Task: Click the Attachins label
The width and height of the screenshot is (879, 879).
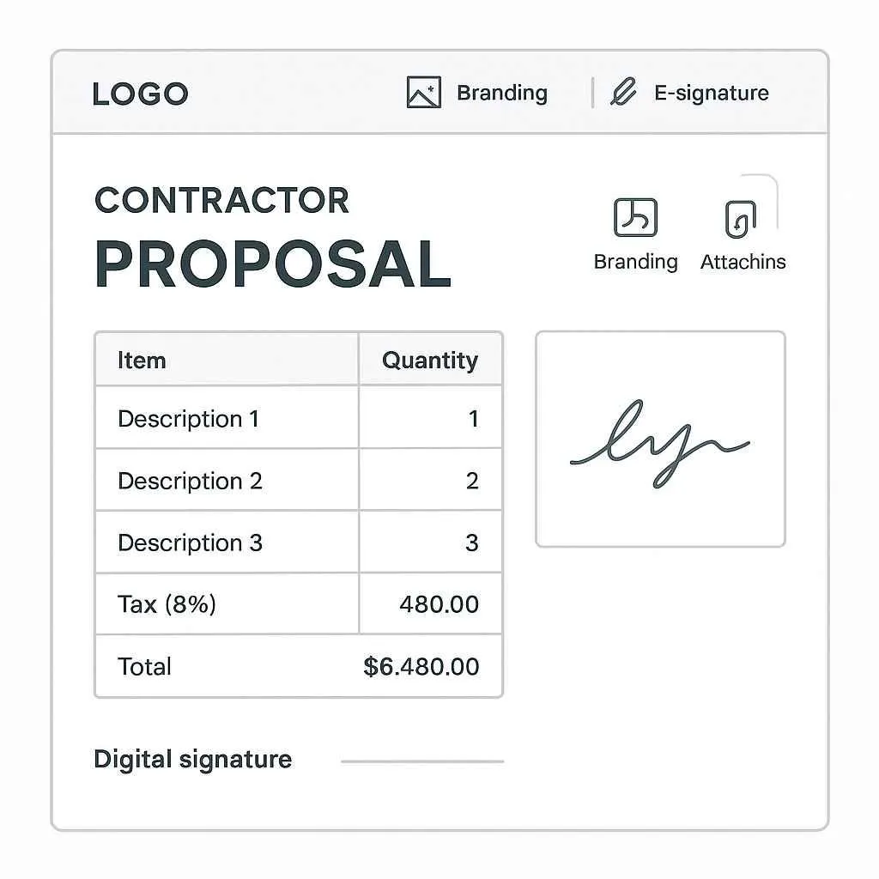Action: (x=743, y=262)
